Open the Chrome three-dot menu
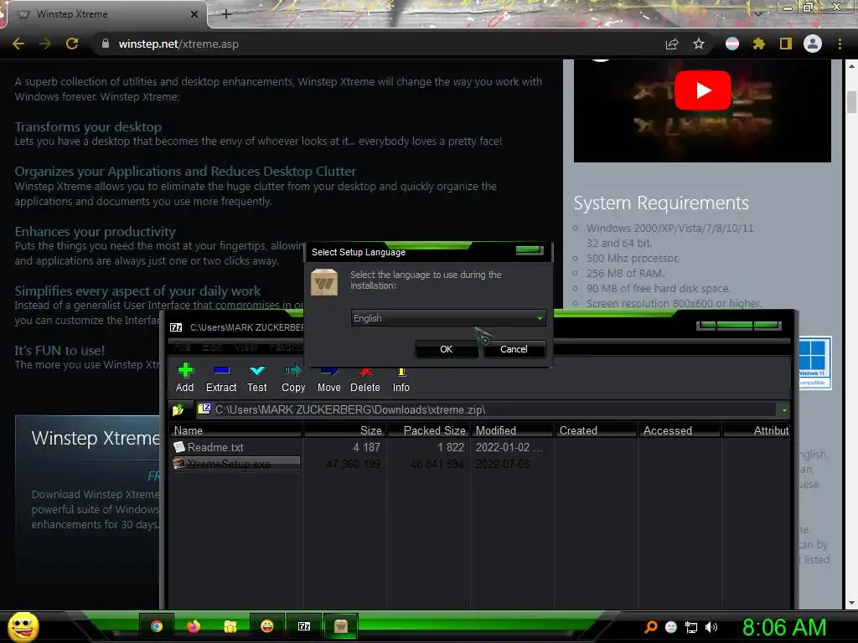Screen dimensions: 858x643 click(x=840, y=44)
